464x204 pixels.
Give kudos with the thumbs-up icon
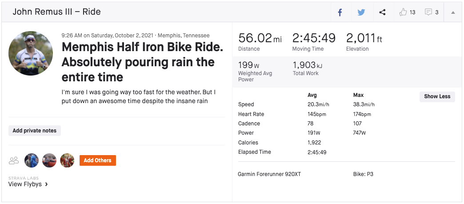404,12
